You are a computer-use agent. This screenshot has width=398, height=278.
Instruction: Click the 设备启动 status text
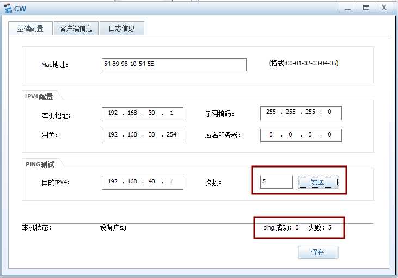113,227
